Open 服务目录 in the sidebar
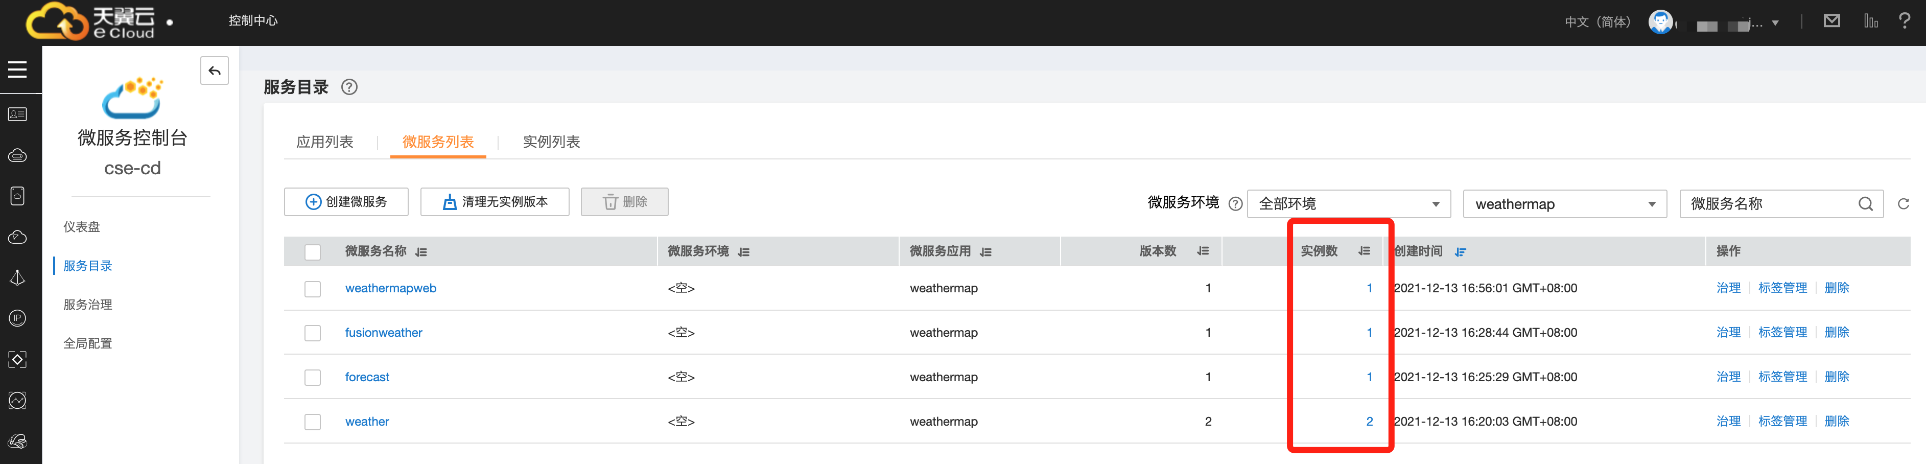The height and width of the screenshot is (464, 1926). (87, 266)
